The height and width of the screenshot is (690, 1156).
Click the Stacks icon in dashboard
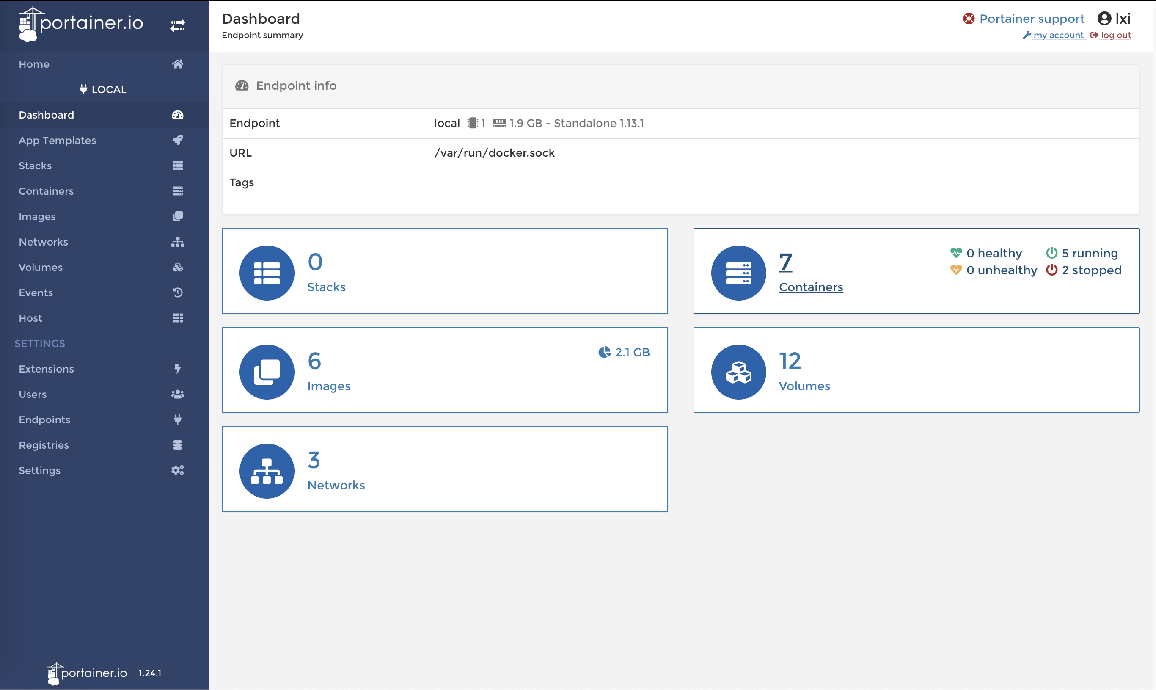267,273
